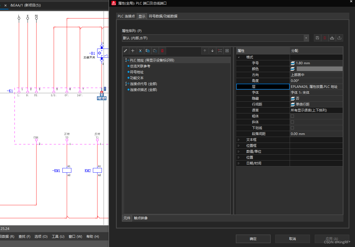Click the save property arrangement icon

pos(317,38)
